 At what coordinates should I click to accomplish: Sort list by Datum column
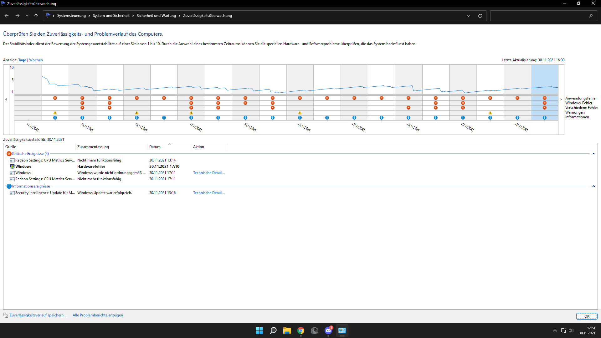pos(155,147)
